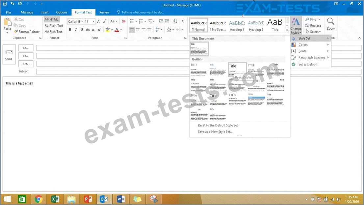The width and height of the screenshot is (364, 205).
Task: Increase font size with Grow Font
Action: (x=99, y=22)
